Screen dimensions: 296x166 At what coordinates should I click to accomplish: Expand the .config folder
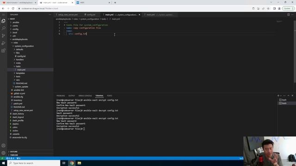click(15, 29)
